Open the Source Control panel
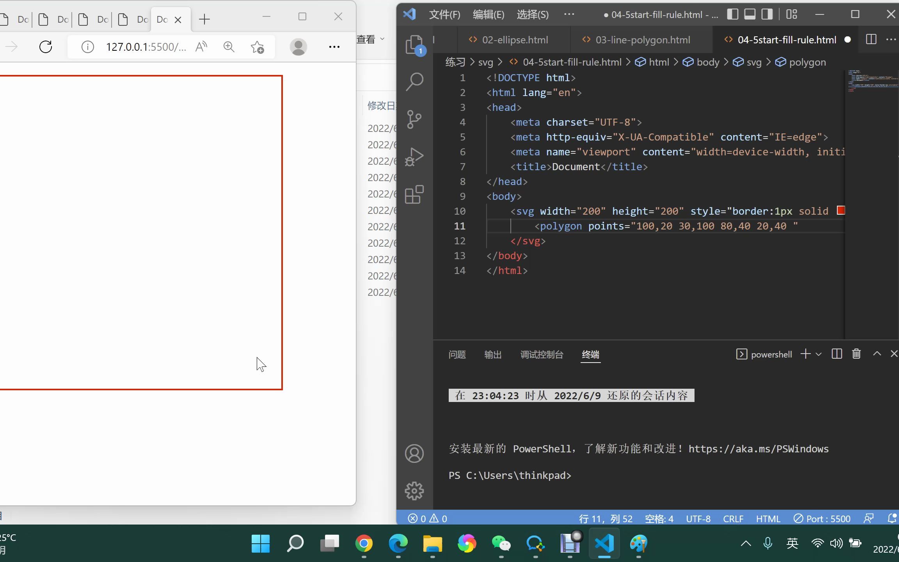 pos(414,119)
